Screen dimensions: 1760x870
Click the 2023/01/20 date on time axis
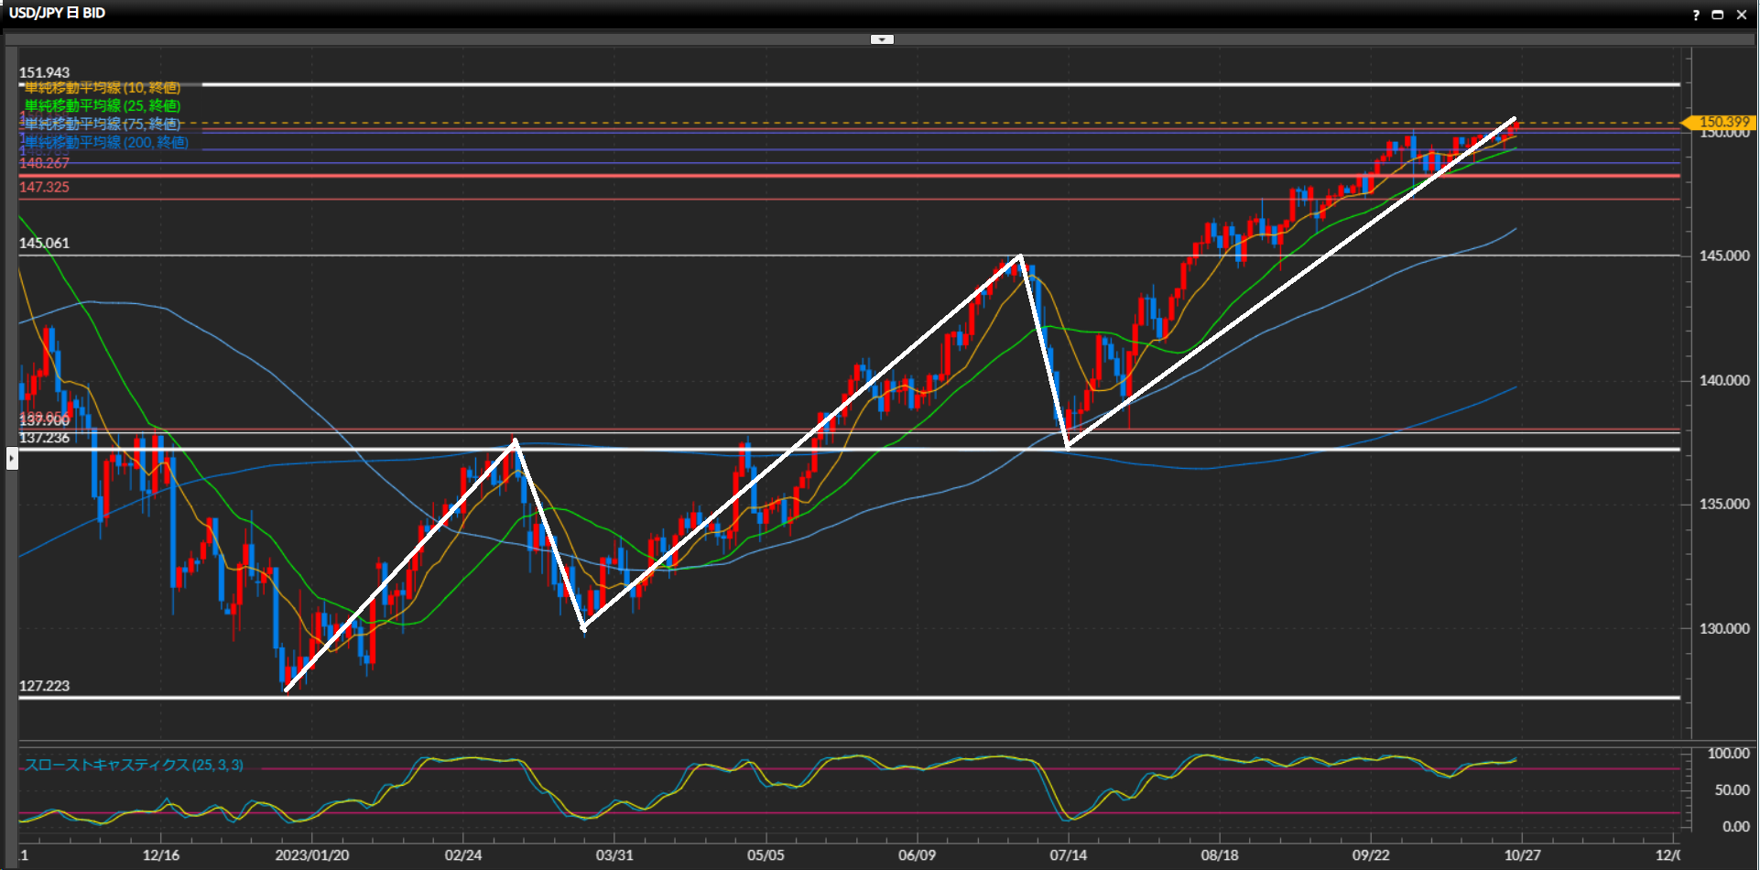[311, 855]
